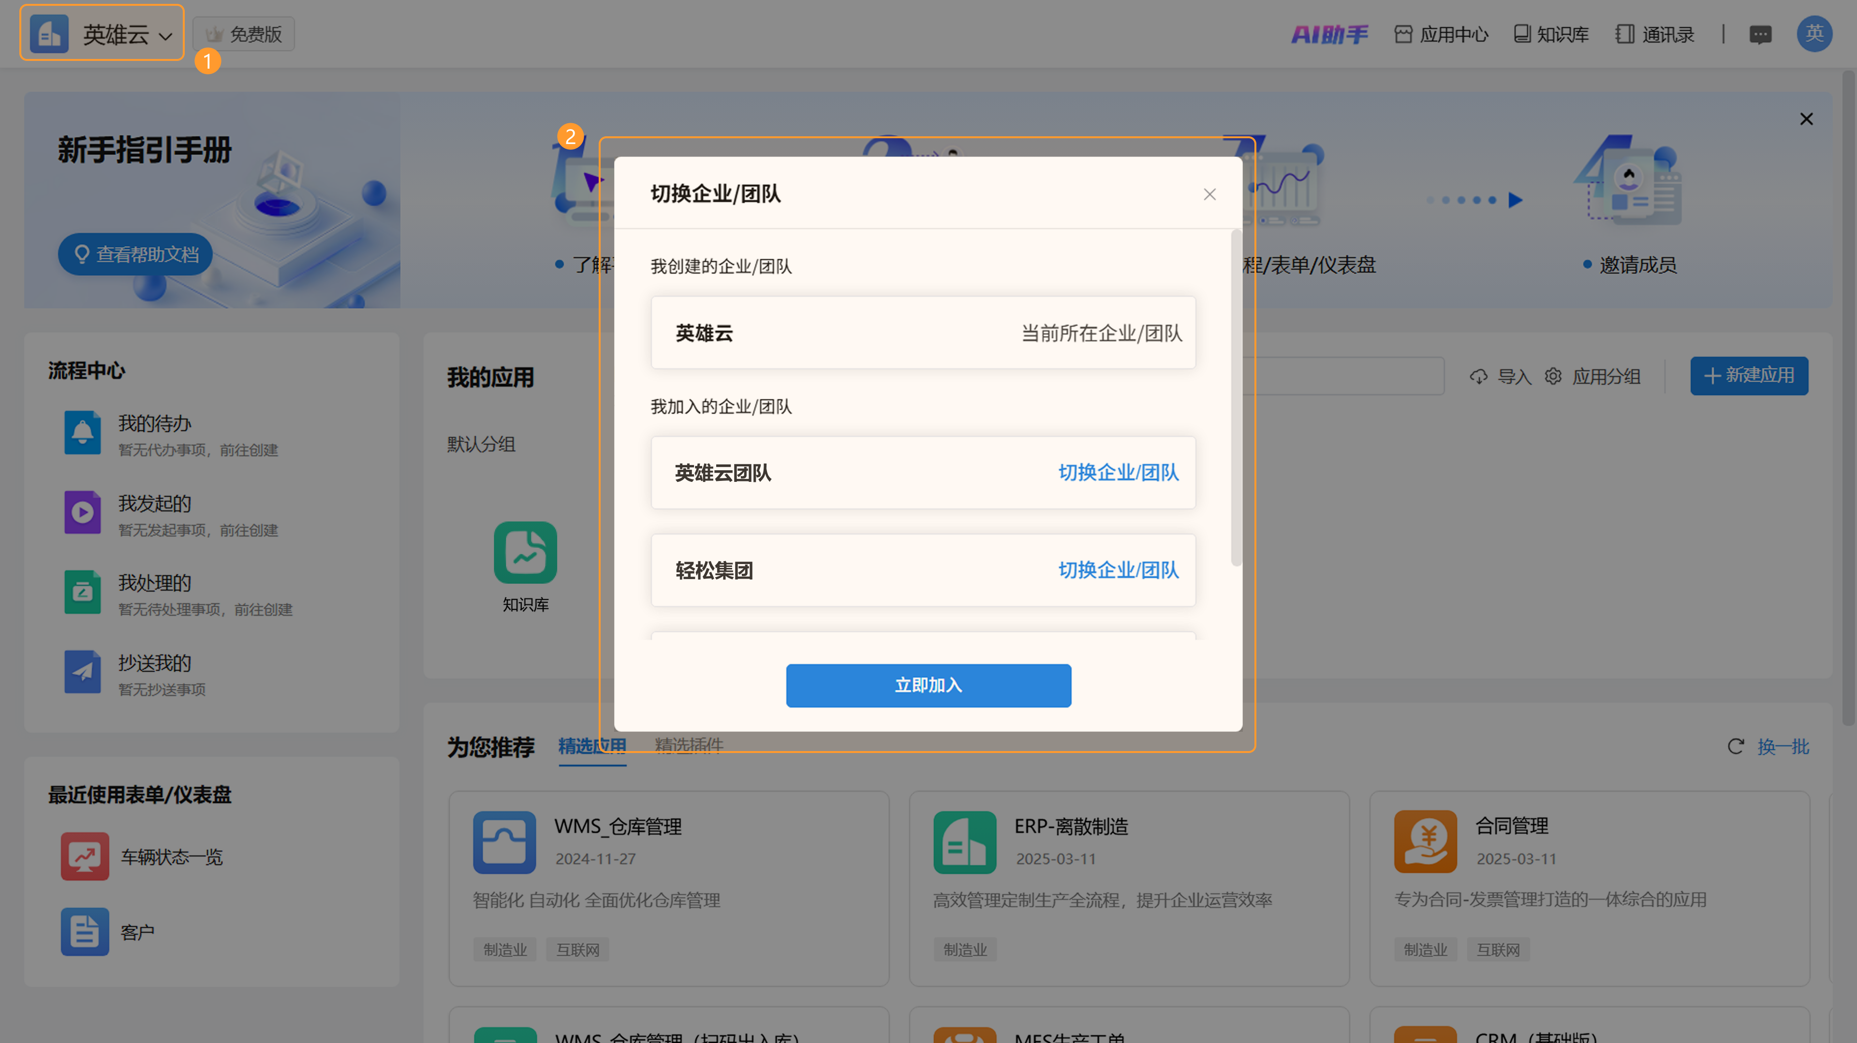Click 互联网 tag on 合同管理 card
The image size is (1857, 1043).
click(x=1498, y=949)
